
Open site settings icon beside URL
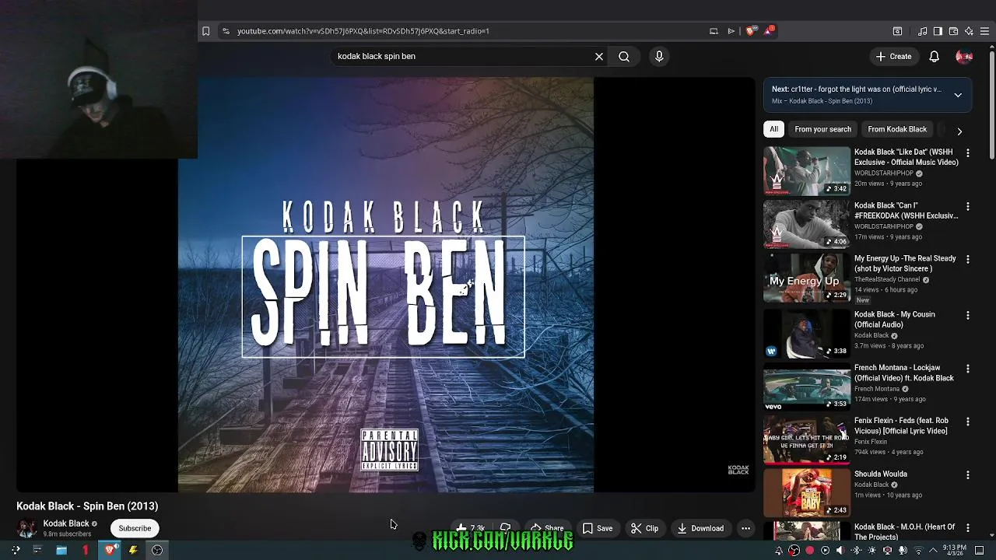(226, 31)
